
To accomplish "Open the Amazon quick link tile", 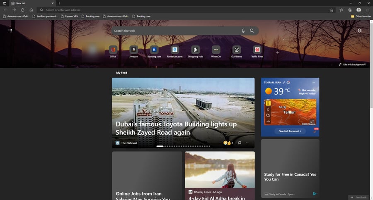I will coord(134,52).
